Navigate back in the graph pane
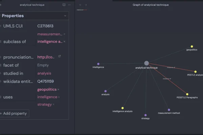The width and height of the screenshot is (203, 135). [x=81, y=5]
